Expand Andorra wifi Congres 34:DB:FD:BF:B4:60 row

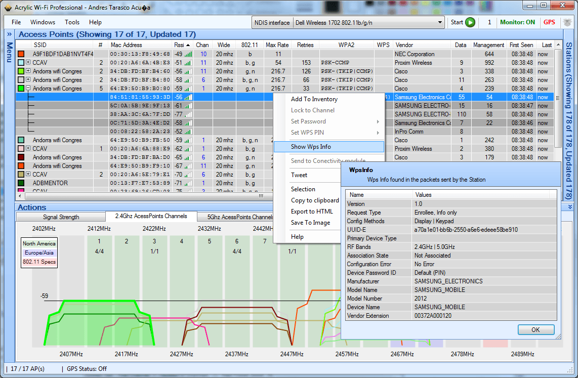tap(28, 71)
